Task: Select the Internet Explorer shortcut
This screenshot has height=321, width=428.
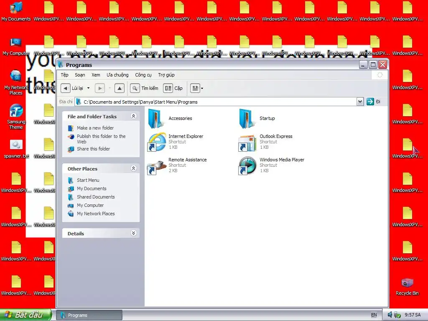Action: [x=175, y=142]
